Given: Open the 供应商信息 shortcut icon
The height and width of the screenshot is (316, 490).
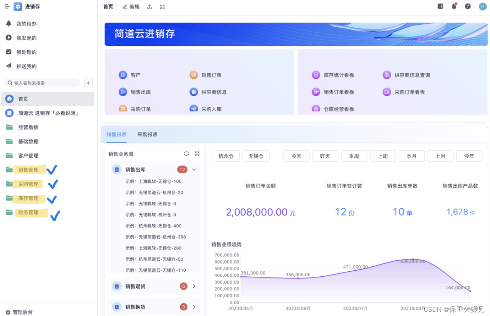Looking at the screenshot, I should pos(194,92).
